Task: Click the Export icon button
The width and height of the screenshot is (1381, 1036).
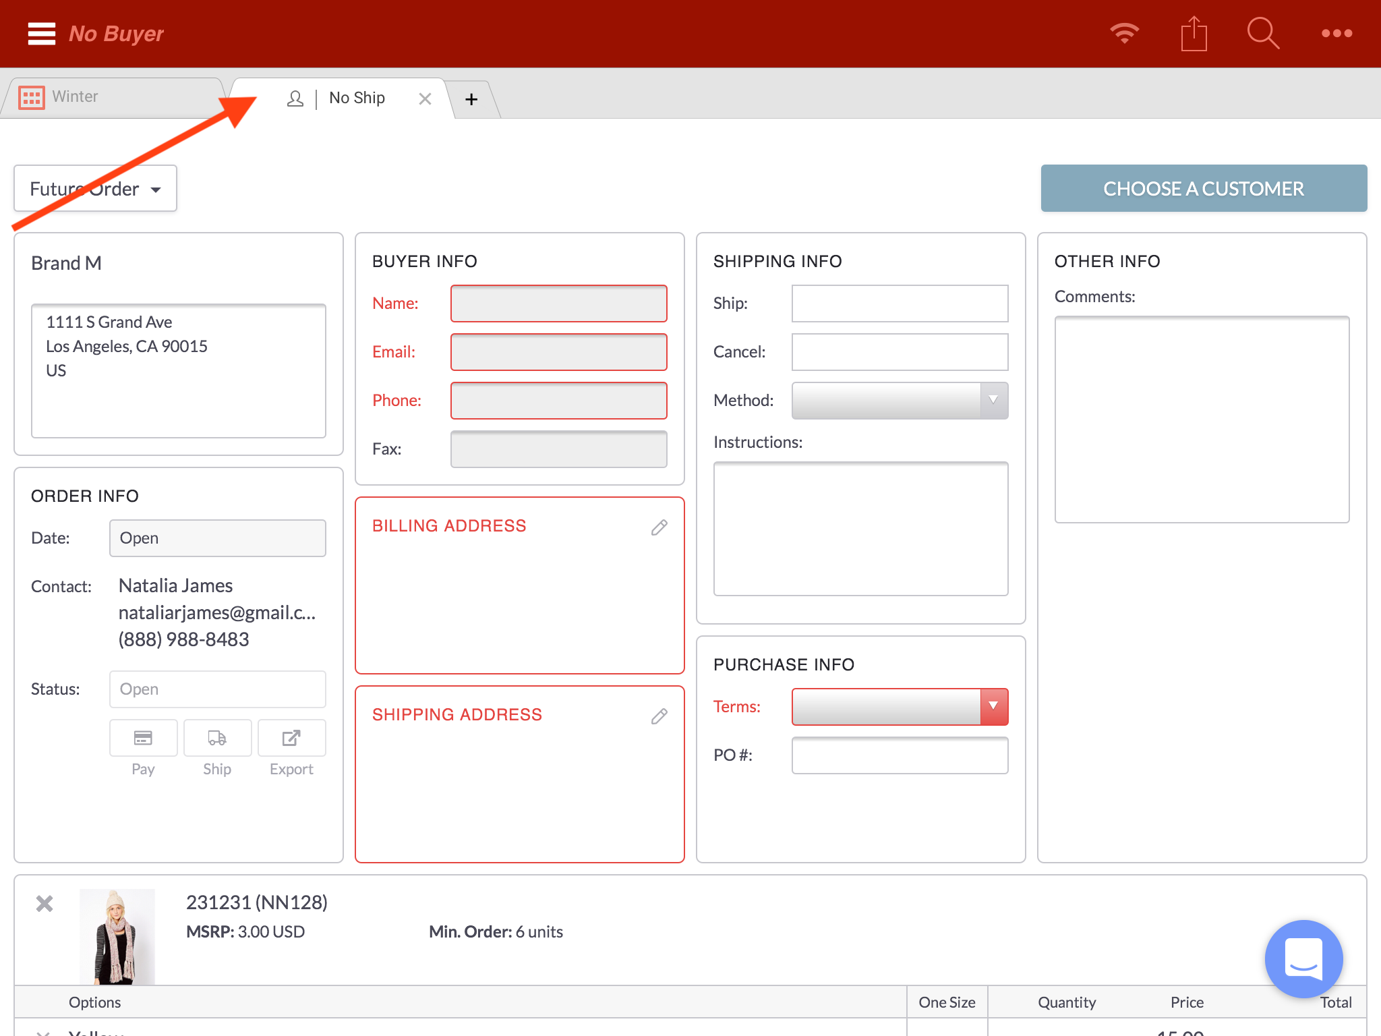Action: click(291, 738)
